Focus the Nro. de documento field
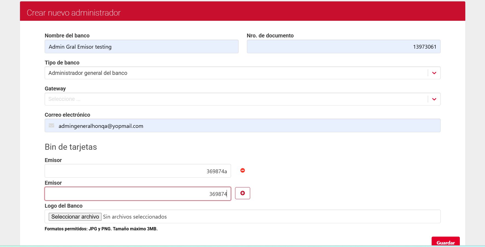Screen dimensions: 485x247 (x=343, y=47)
